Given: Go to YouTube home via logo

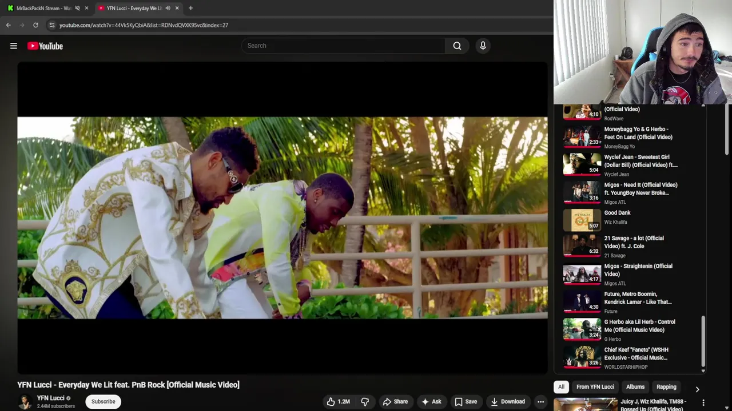Looking at the screenshot, I should (x=45, y=46).
